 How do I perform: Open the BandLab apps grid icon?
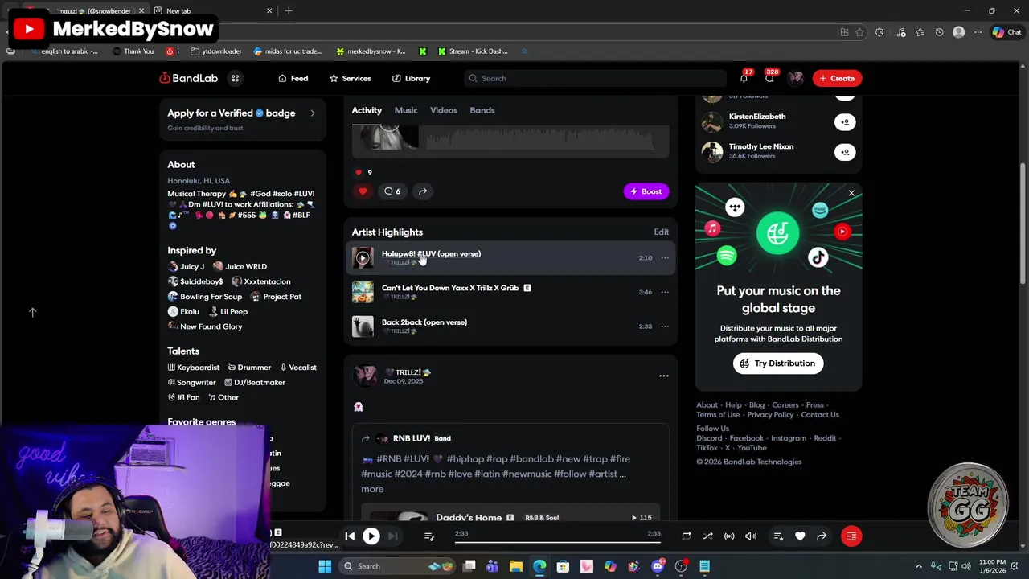pos(235,78)
